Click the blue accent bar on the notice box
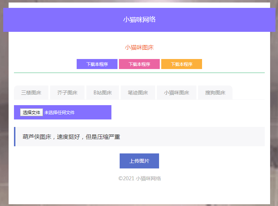 click(x=15, y=137)
